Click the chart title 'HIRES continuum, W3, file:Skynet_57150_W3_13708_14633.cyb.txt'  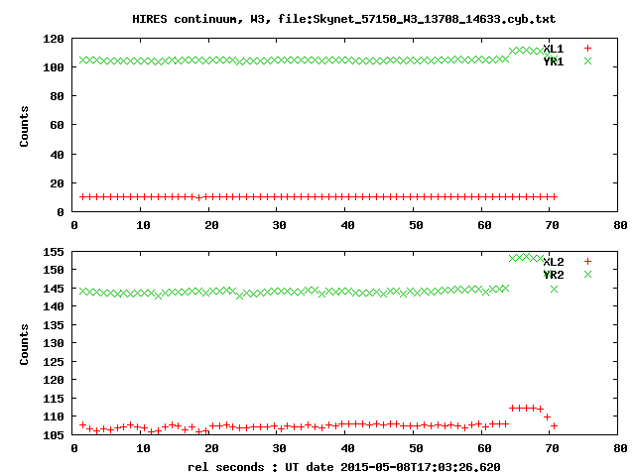(344, 19)
